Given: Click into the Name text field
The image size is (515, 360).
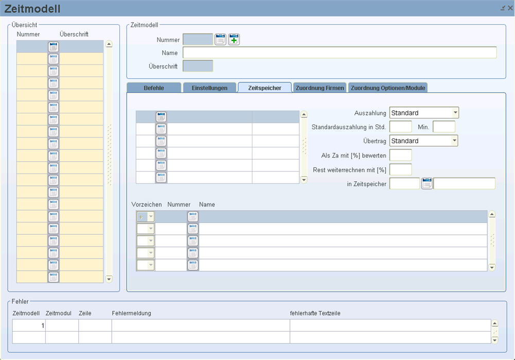Looking at the screenshot, I should click(339, 53).
